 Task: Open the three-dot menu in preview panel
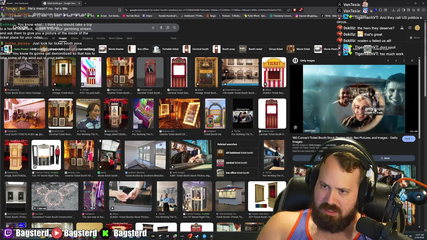pos(404,61)
